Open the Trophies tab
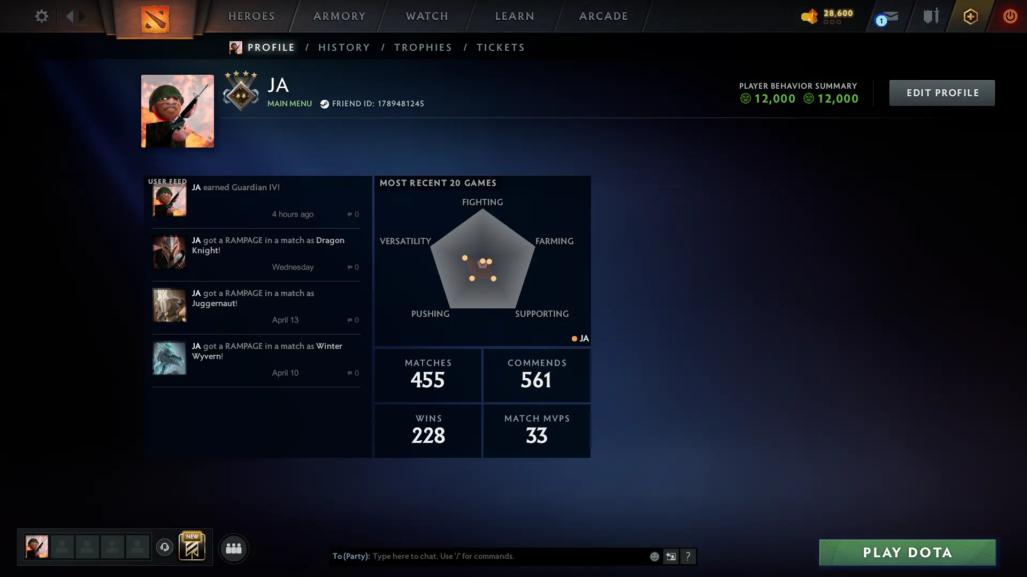1027x577 pixels. pyautogui.click(x=423, y=48)
